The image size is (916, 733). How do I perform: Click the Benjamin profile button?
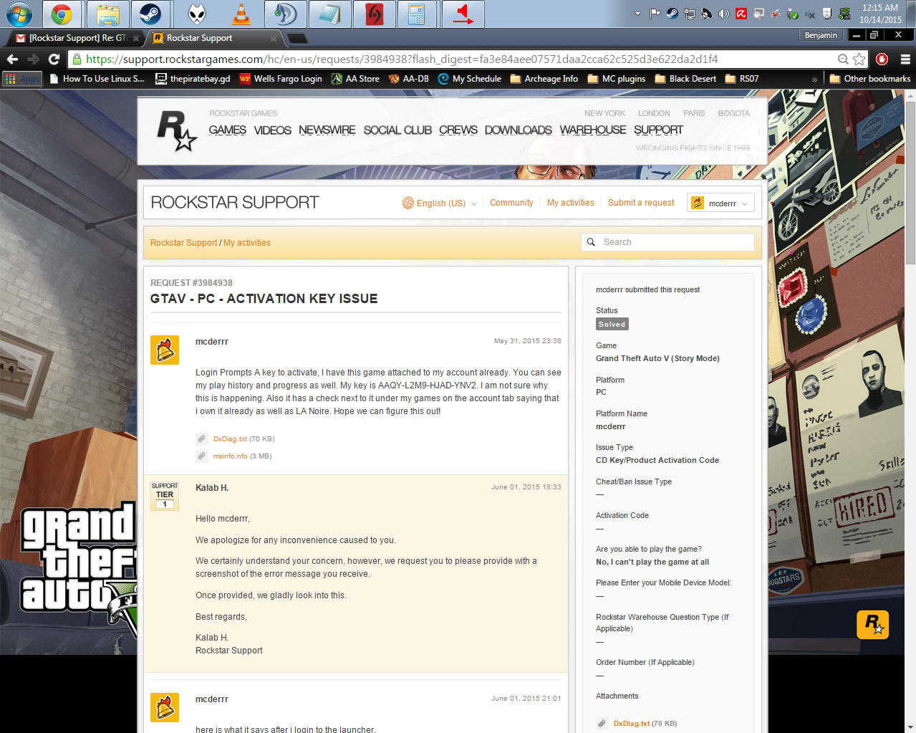pos(821,35)
